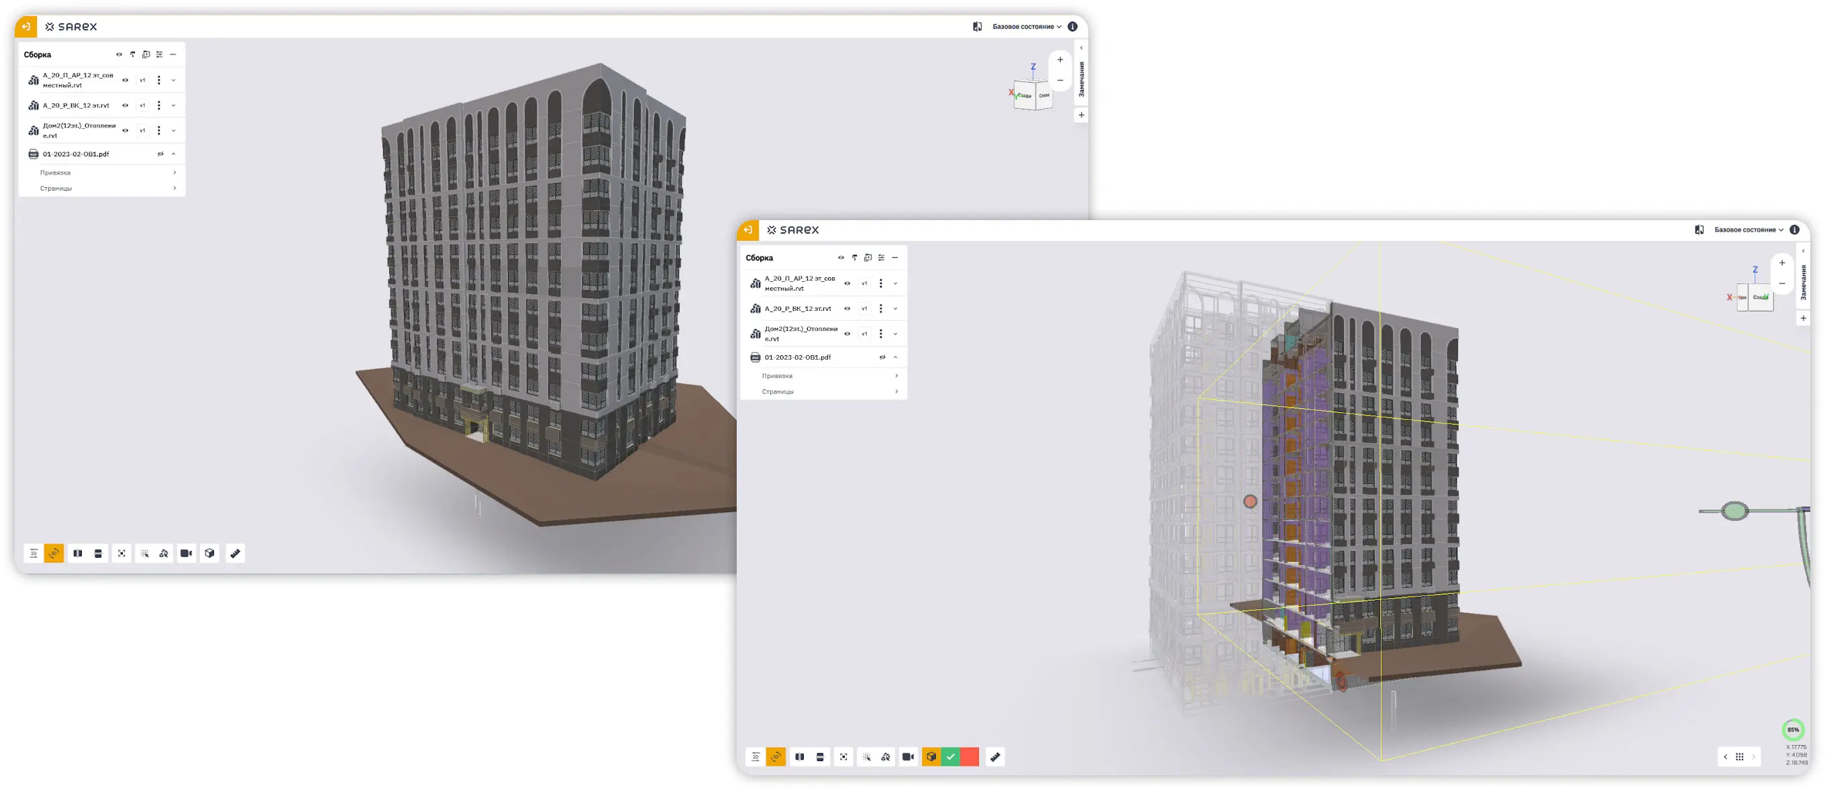Switch to 2D mode in the front window toolbar
Viewport: 1825px width, 790px height.
pyautogui.click(x=755, y=756)
